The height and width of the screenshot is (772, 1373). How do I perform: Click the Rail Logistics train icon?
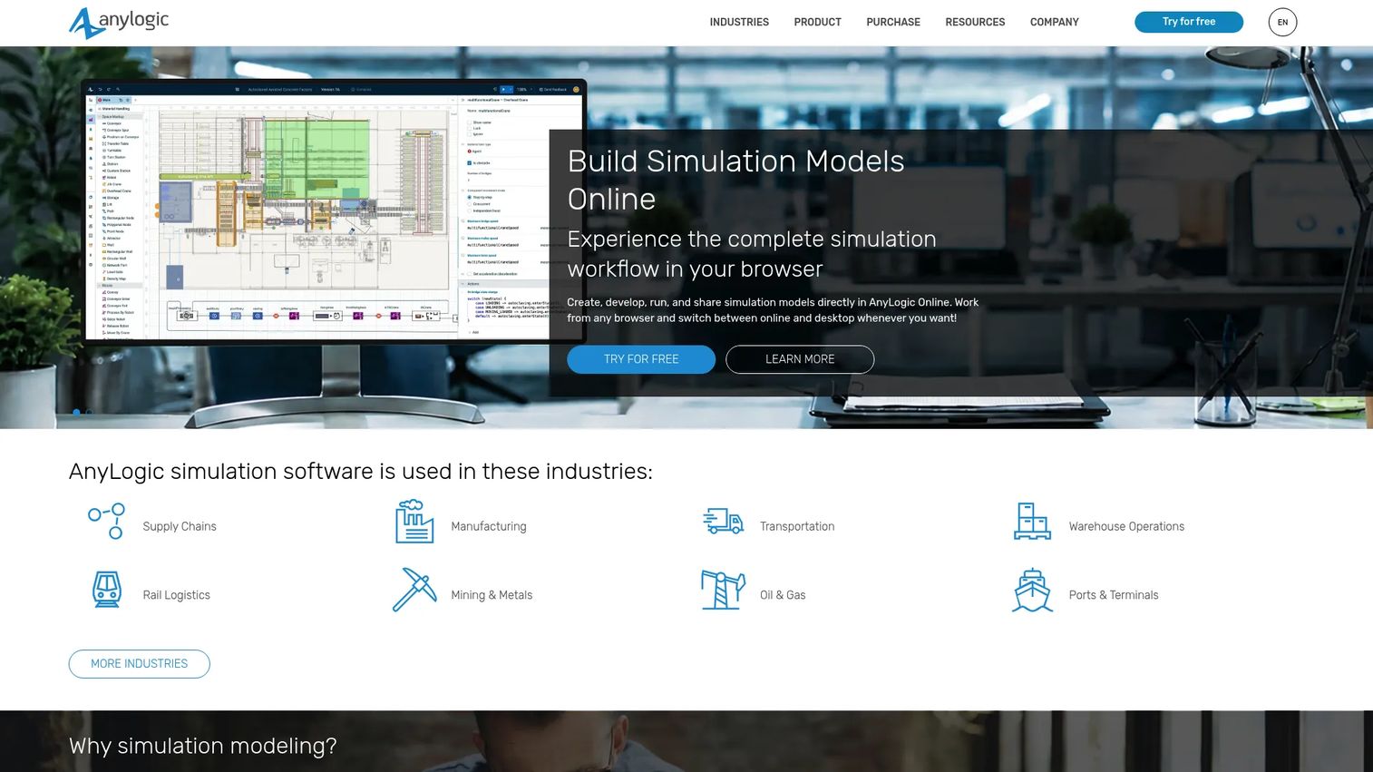(107, 590)
